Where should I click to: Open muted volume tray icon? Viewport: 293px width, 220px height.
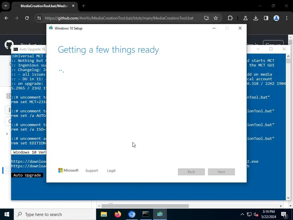tap(256, 214)
